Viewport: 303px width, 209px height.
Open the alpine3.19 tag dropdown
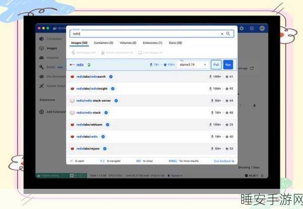pyautogui.click(x=193, y=65)
